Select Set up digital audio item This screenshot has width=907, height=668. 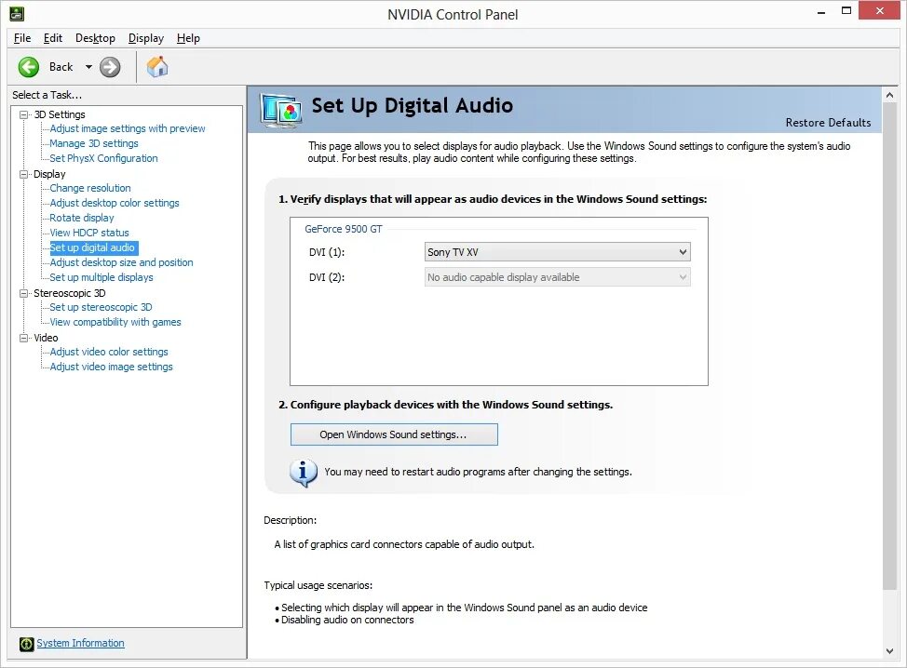coord(92,247)
